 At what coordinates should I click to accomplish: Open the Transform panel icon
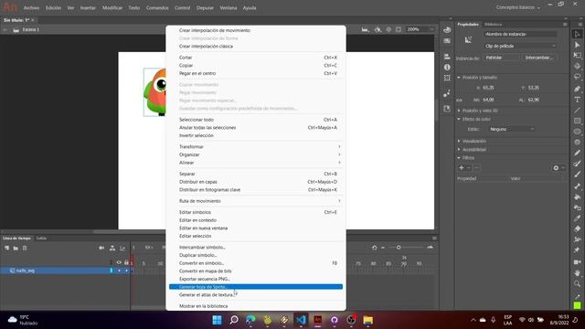point(447,78)
